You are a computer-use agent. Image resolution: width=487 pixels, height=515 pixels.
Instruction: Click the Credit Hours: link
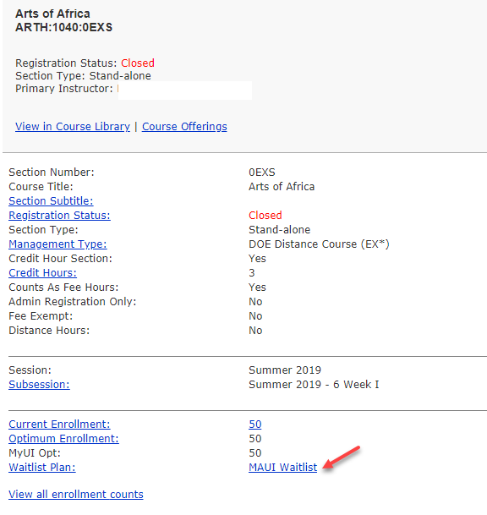[x=42, y=272]
